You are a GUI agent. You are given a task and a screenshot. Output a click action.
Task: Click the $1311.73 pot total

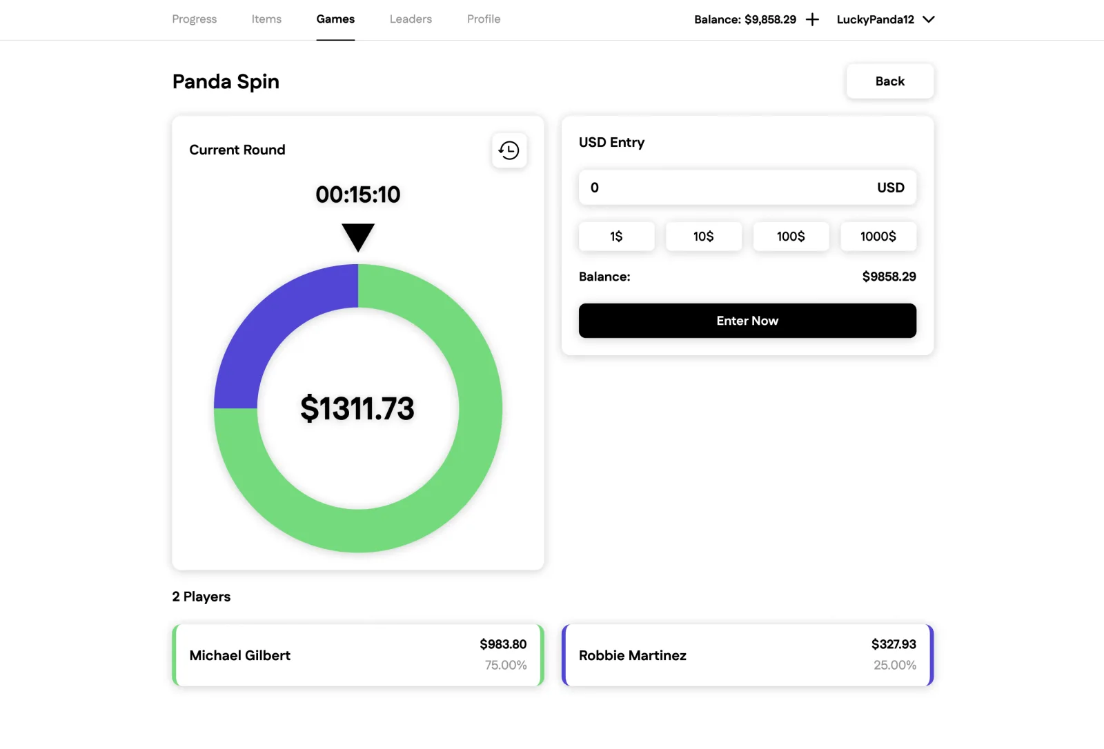(357, 408)
